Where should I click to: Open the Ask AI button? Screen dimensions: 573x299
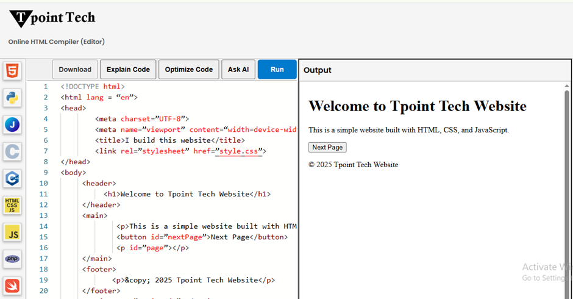coord(238,70)
